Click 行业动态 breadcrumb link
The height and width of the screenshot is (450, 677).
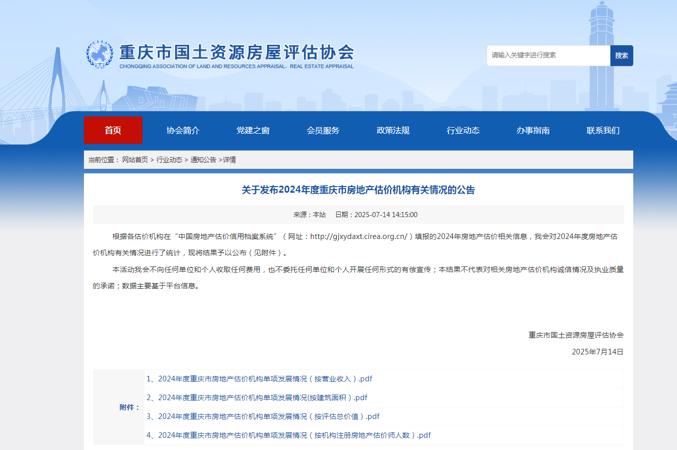pos(169,160)
